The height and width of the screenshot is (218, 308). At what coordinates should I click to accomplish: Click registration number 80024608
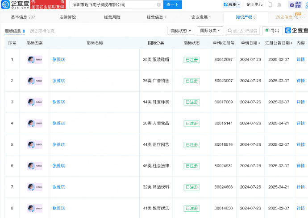point(224,187)
